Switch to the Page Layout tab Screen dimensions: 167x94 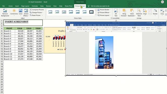[x=25, y=6]
